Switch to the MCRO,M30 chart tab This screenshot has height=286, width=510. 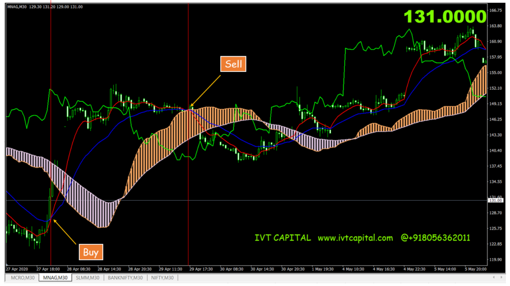point(22,278)
